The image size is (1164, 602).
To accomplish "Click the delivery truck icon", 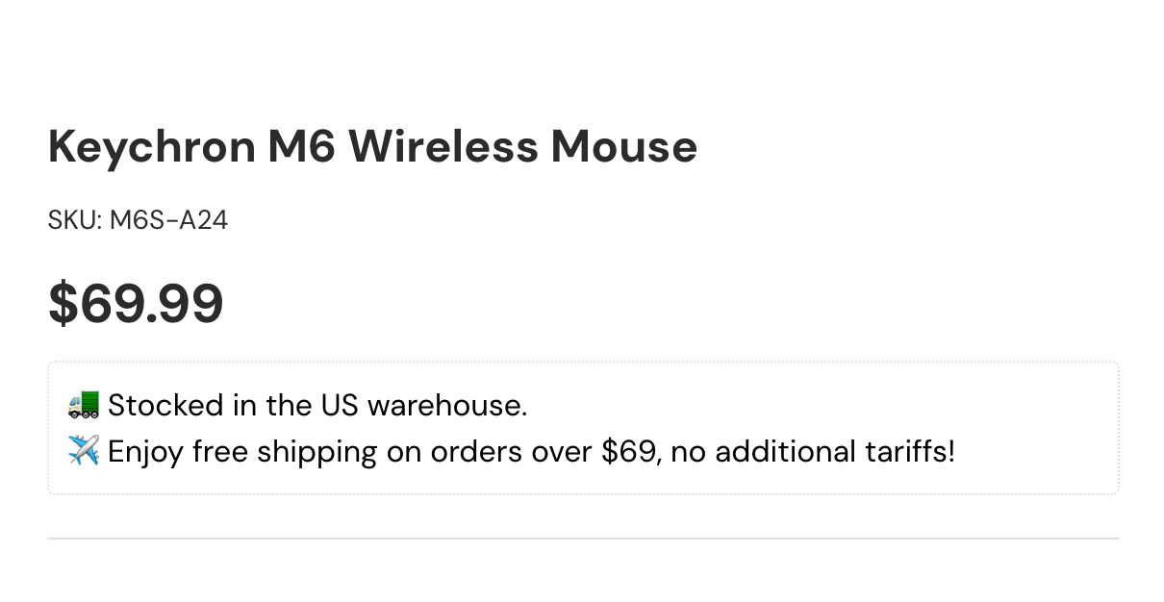I will [84, 405].
